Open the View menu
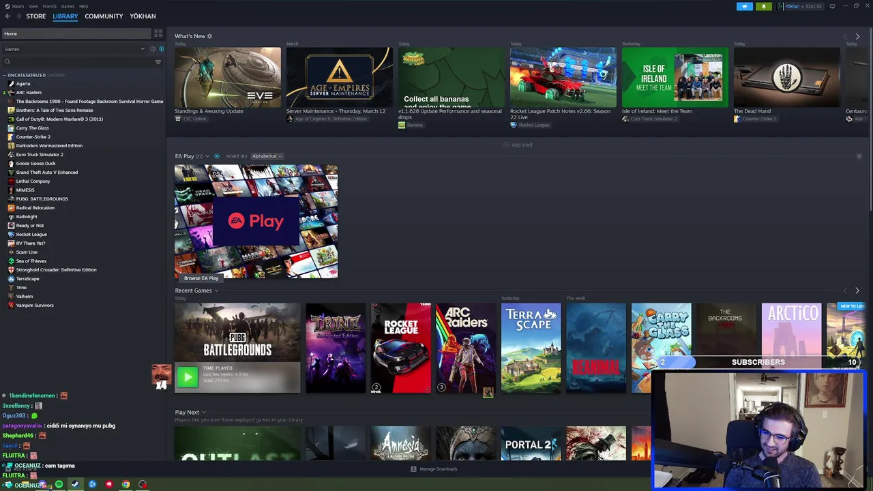 pos(33,6)
